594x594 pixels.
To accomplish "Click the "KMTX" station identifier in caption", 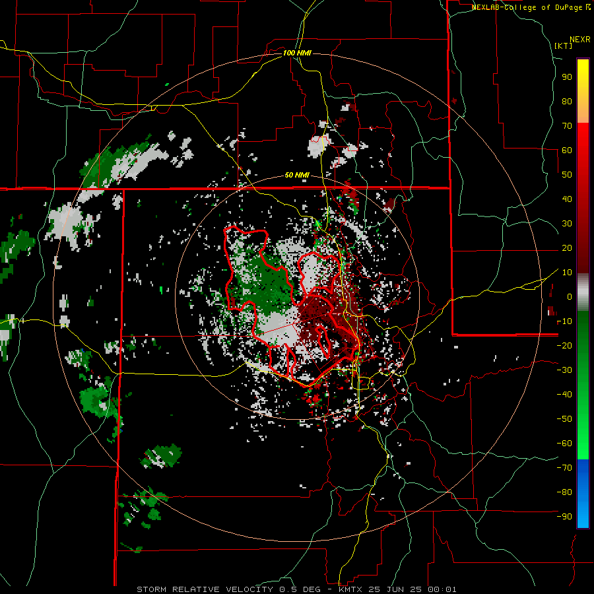I will (350, 589).
